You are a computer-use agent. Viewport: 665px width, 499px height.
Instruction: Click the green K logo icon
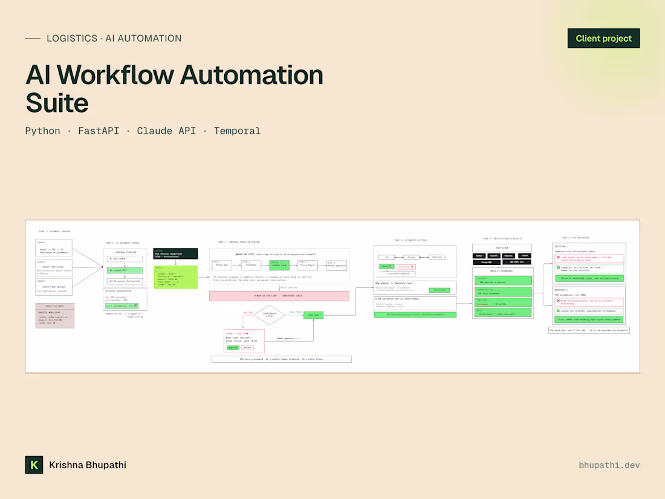34,465
